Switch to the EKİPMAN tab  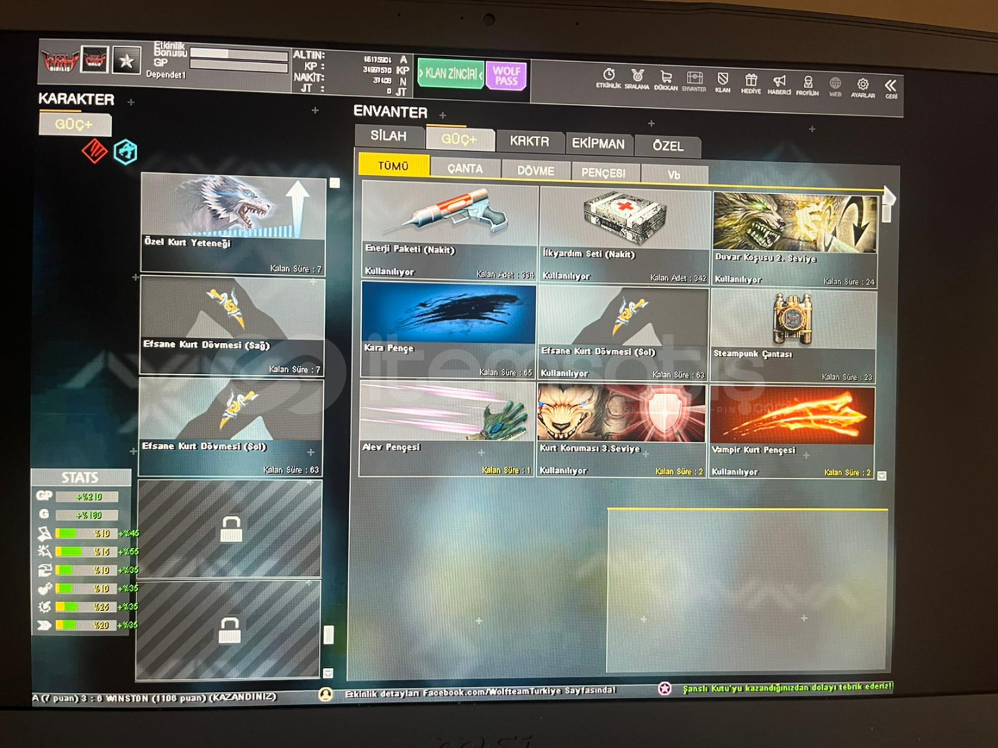[598, 143]
